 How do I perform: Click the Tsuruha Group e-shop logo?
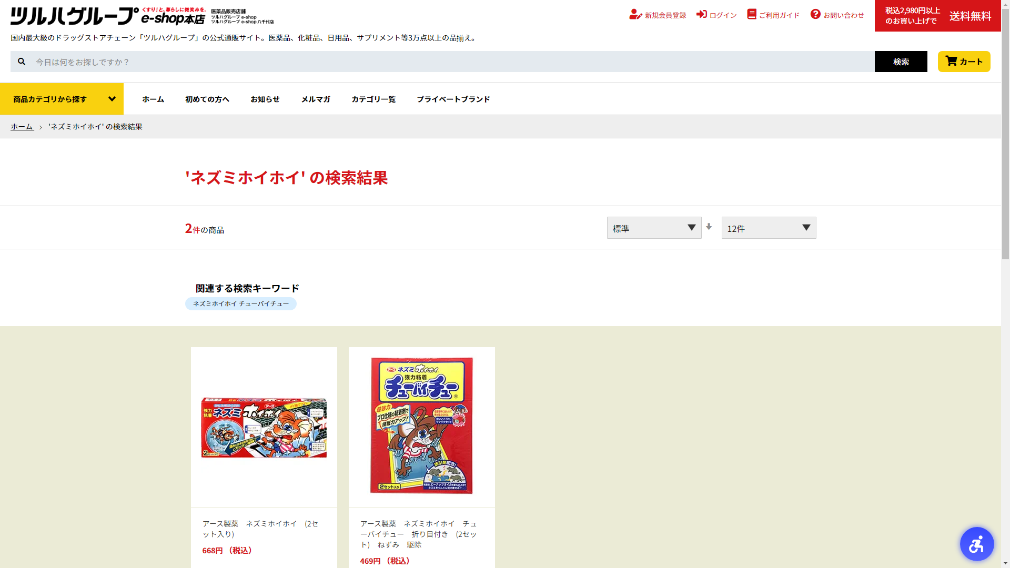coord(108,16)
